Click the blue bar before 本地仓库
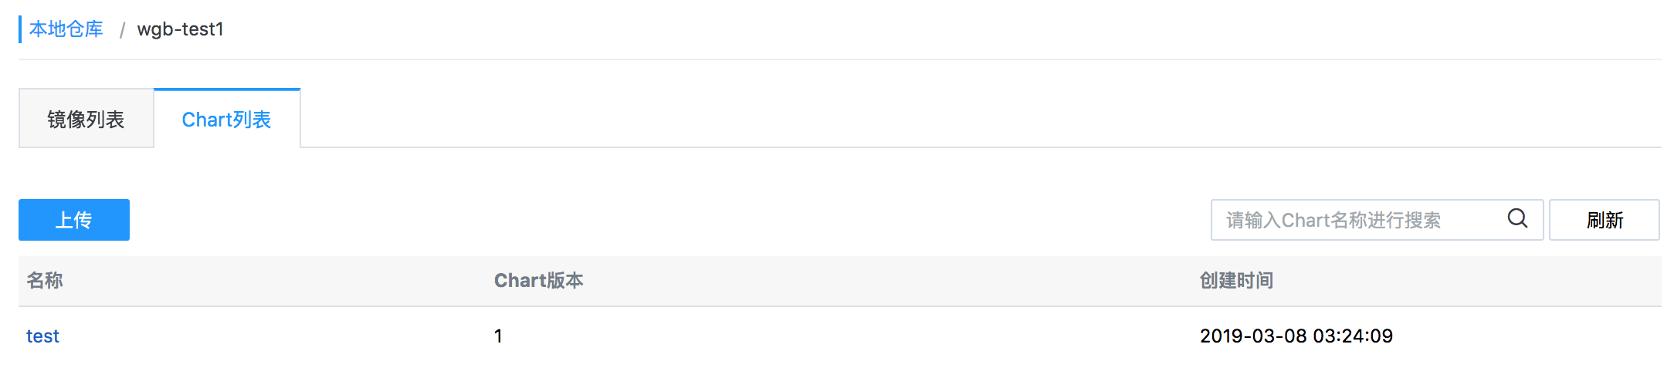The width and height of the screenshot is (1674, 378). click(x=20, y=29)
